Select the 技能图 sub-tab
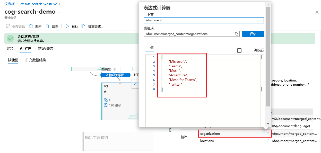Image resolution: width=321 pixels, height=153 pixels. [x=13, y=60]
